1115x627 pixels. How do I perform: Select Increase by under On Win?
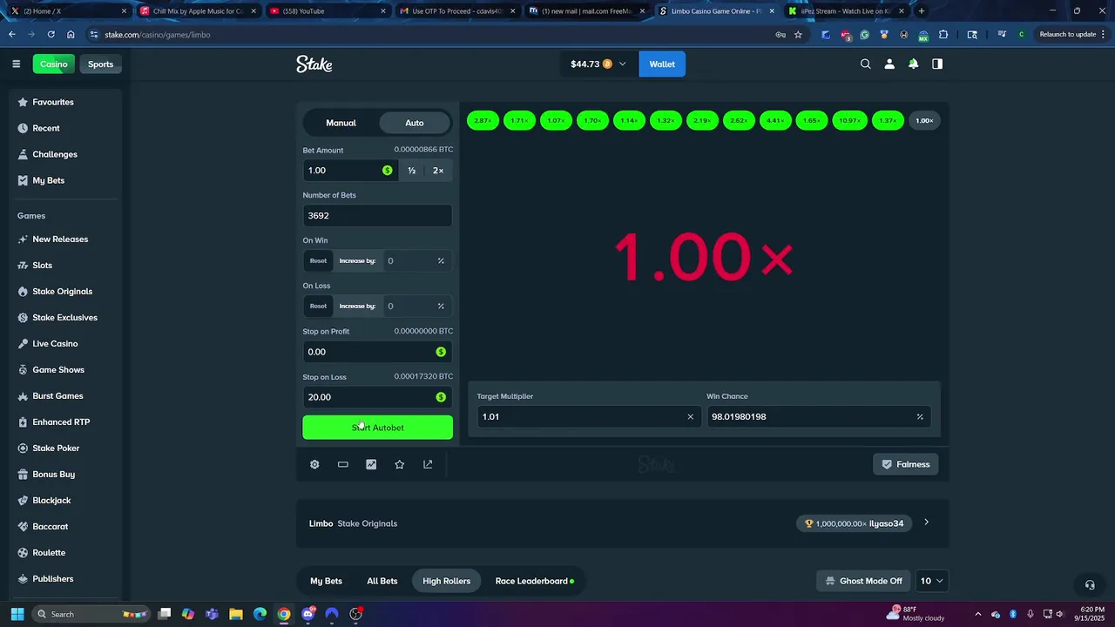pos(357,260)
